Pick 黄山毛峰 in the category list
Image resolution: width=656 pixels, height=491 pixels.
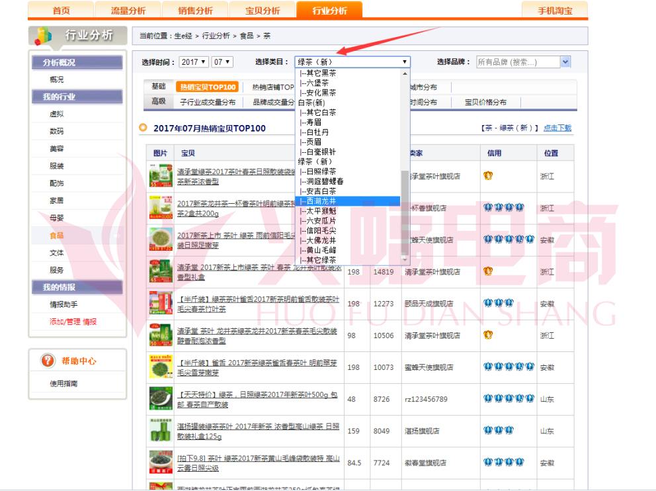tap(348, 250)
